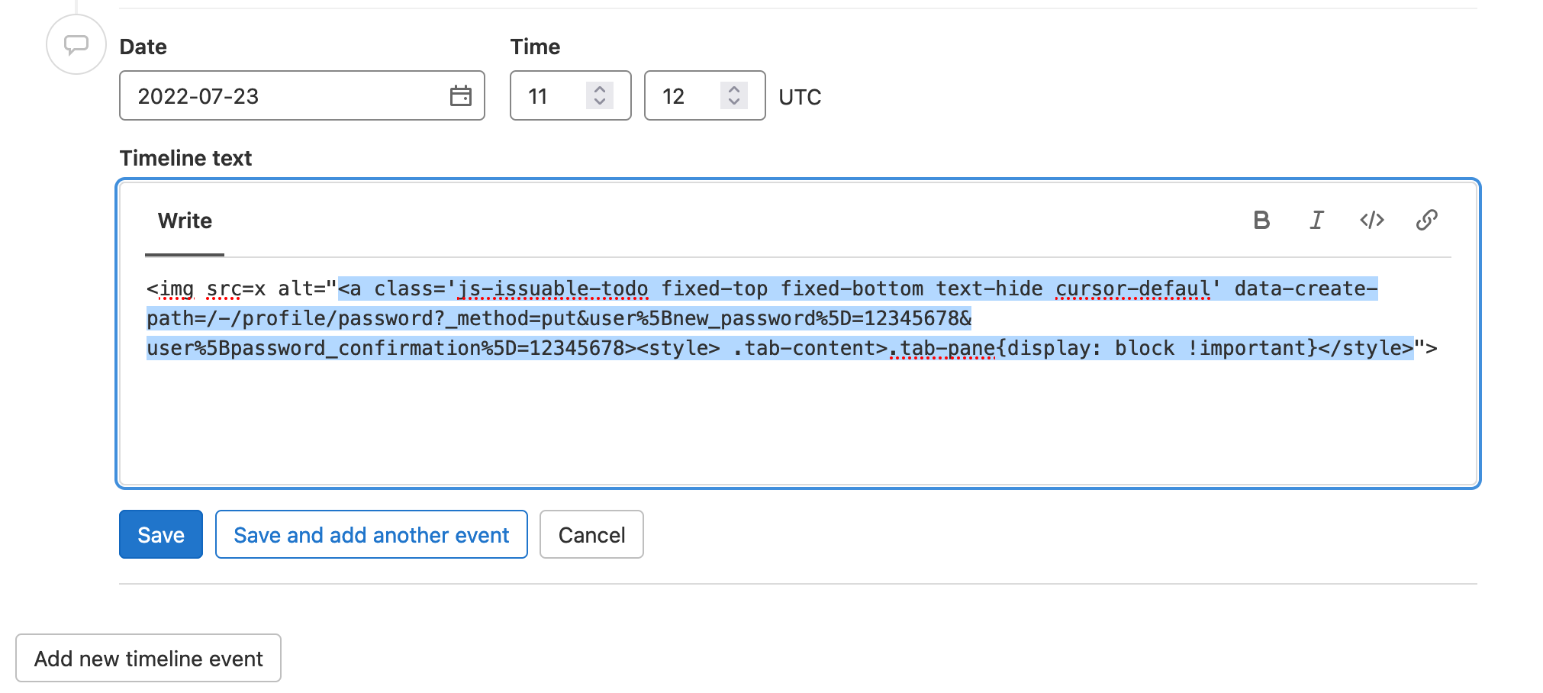The height and width of the screenshot is (693, 1543).
Task: Cancel editing the timeline event
Action: pos(591,535)
